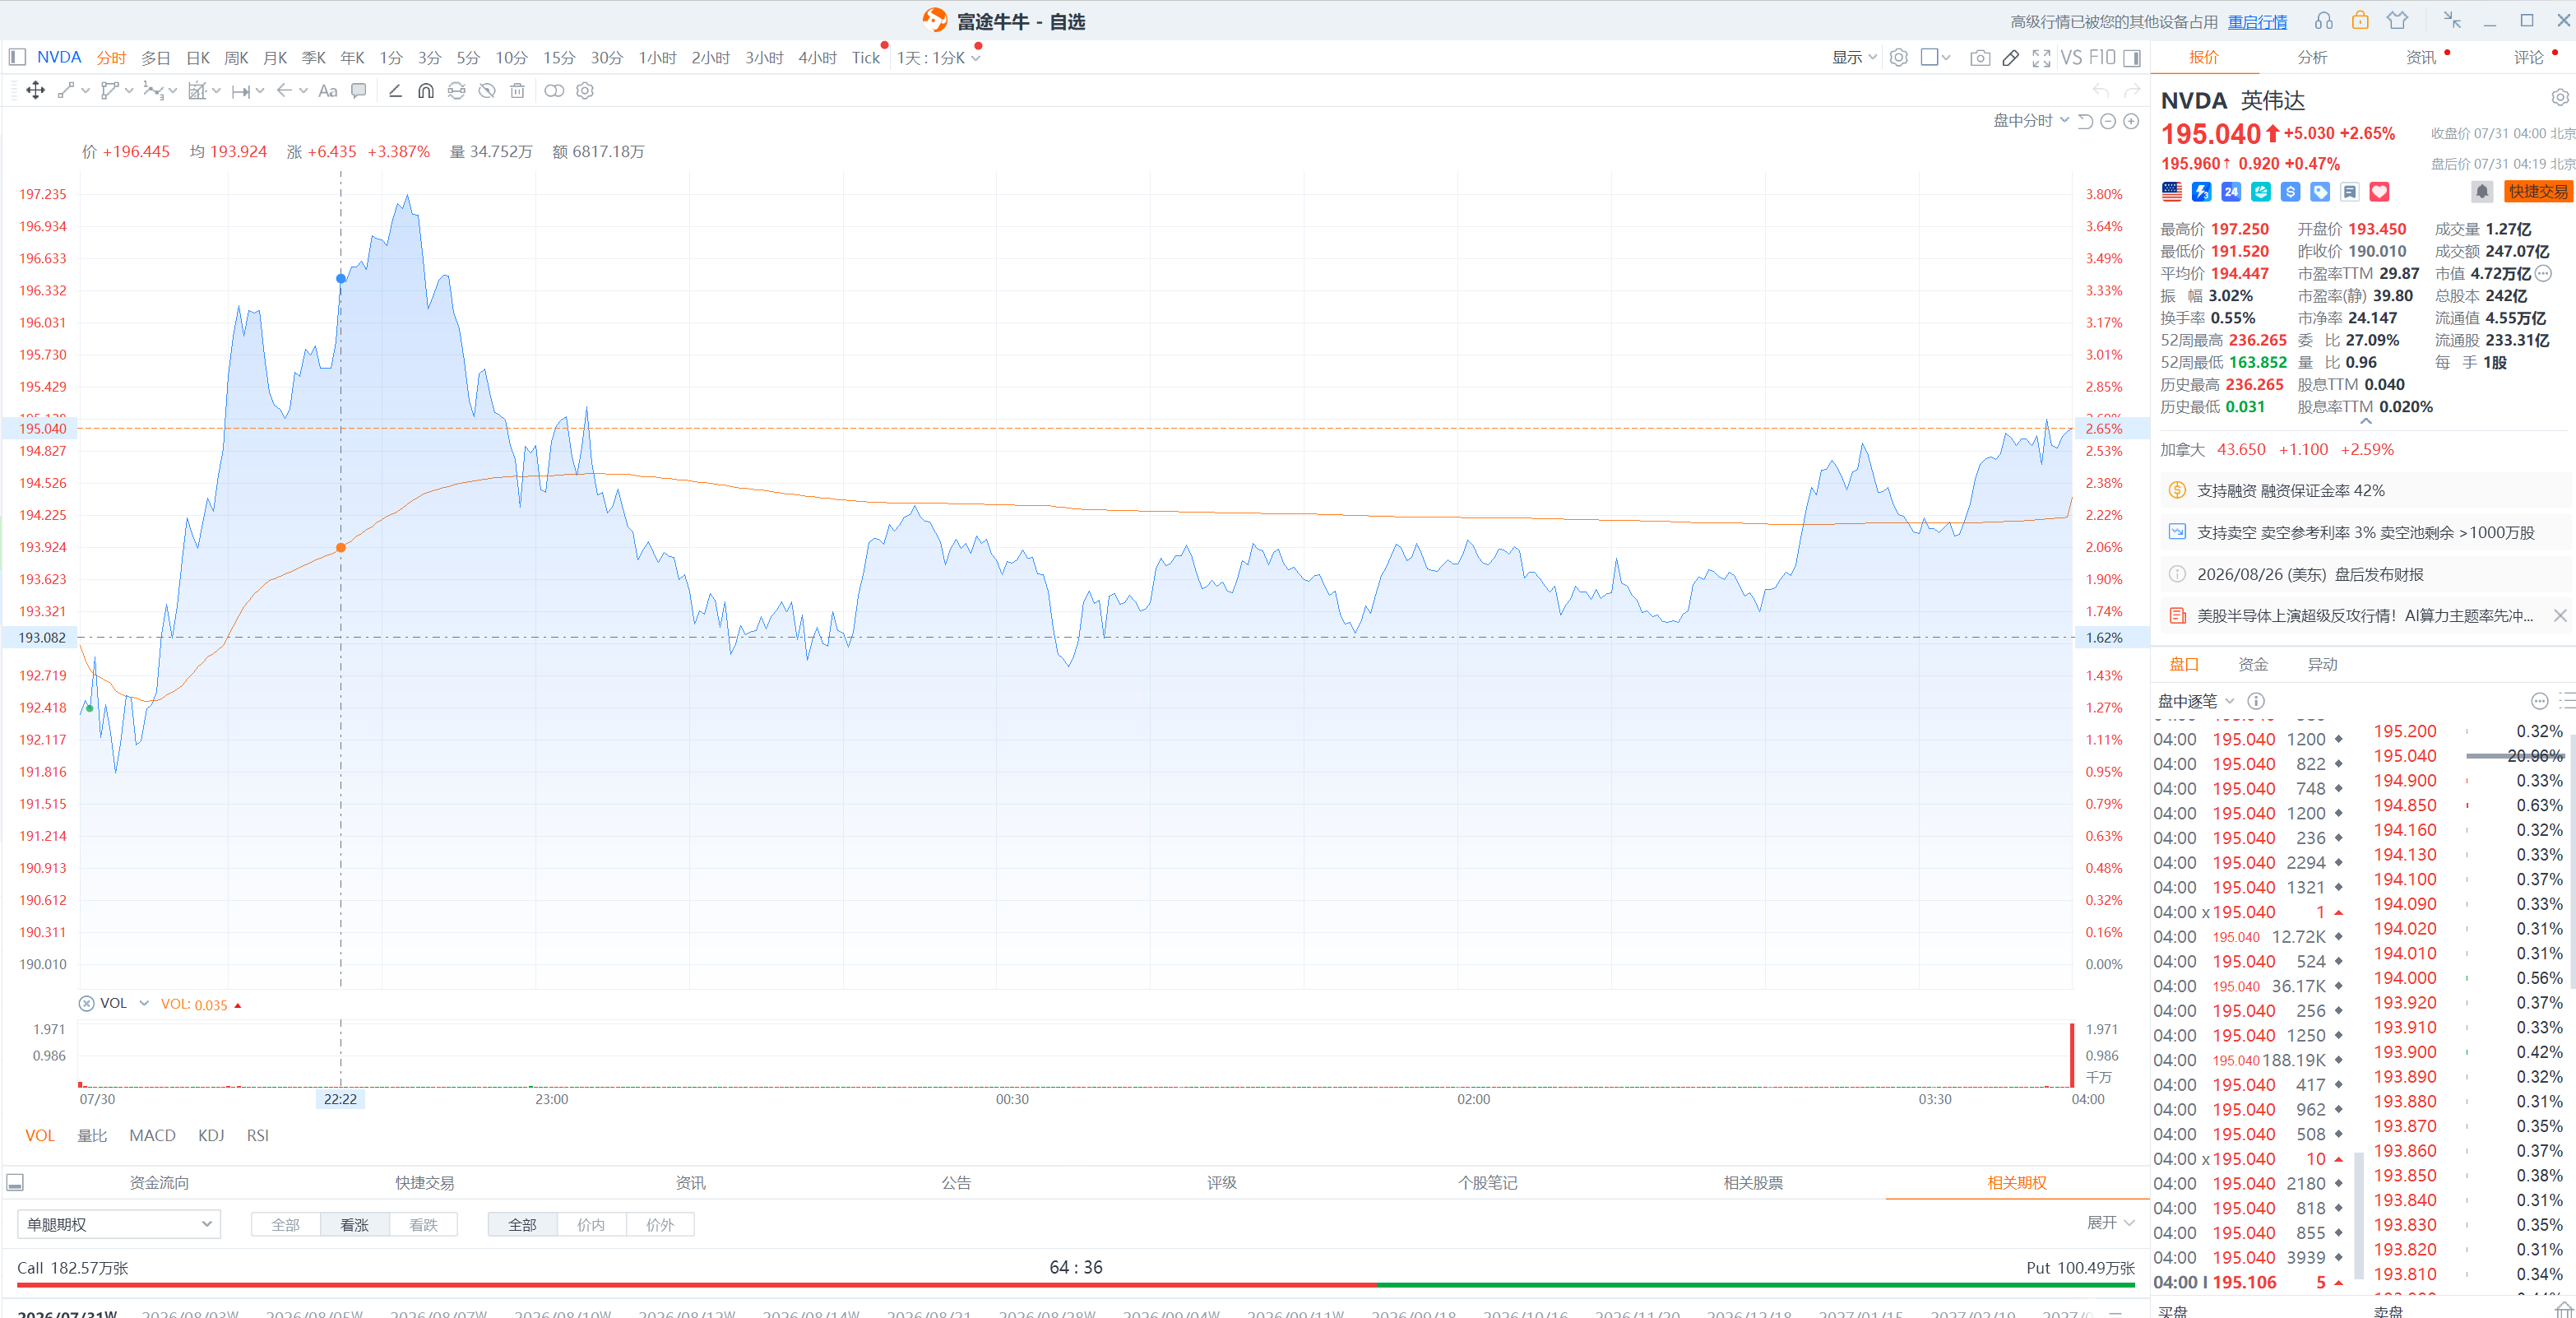Open the 显示 display dropdown
Screen dimensions: 2576x1318
pyautogui.click(x=1853, y=58)
